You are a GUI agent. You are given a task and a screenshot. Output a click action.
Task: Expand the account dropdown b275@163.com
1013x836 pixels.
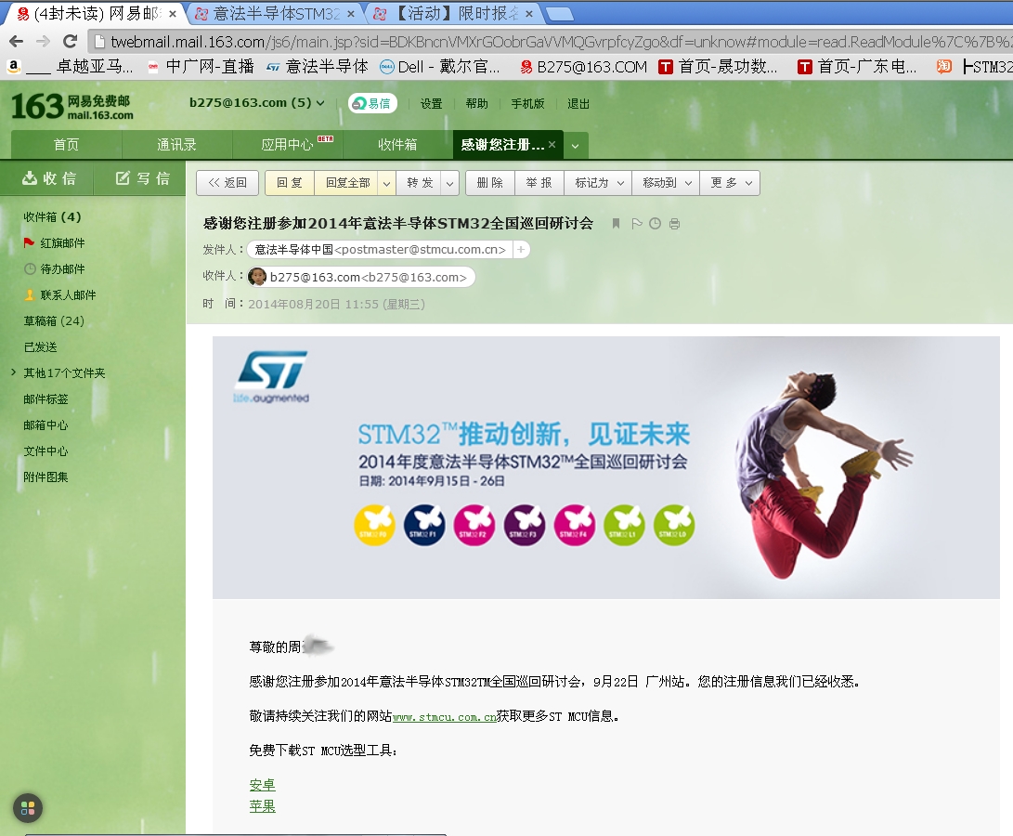257,103
